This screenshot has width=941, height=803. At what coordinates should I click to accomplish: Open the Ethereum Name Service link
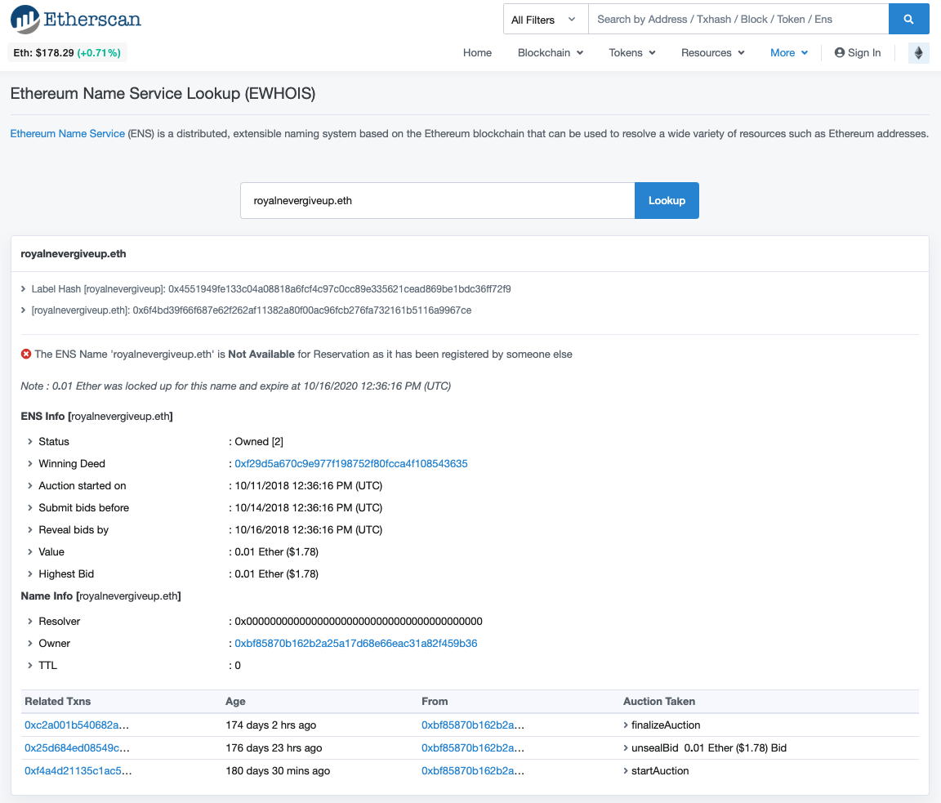[x=67, y=133]
